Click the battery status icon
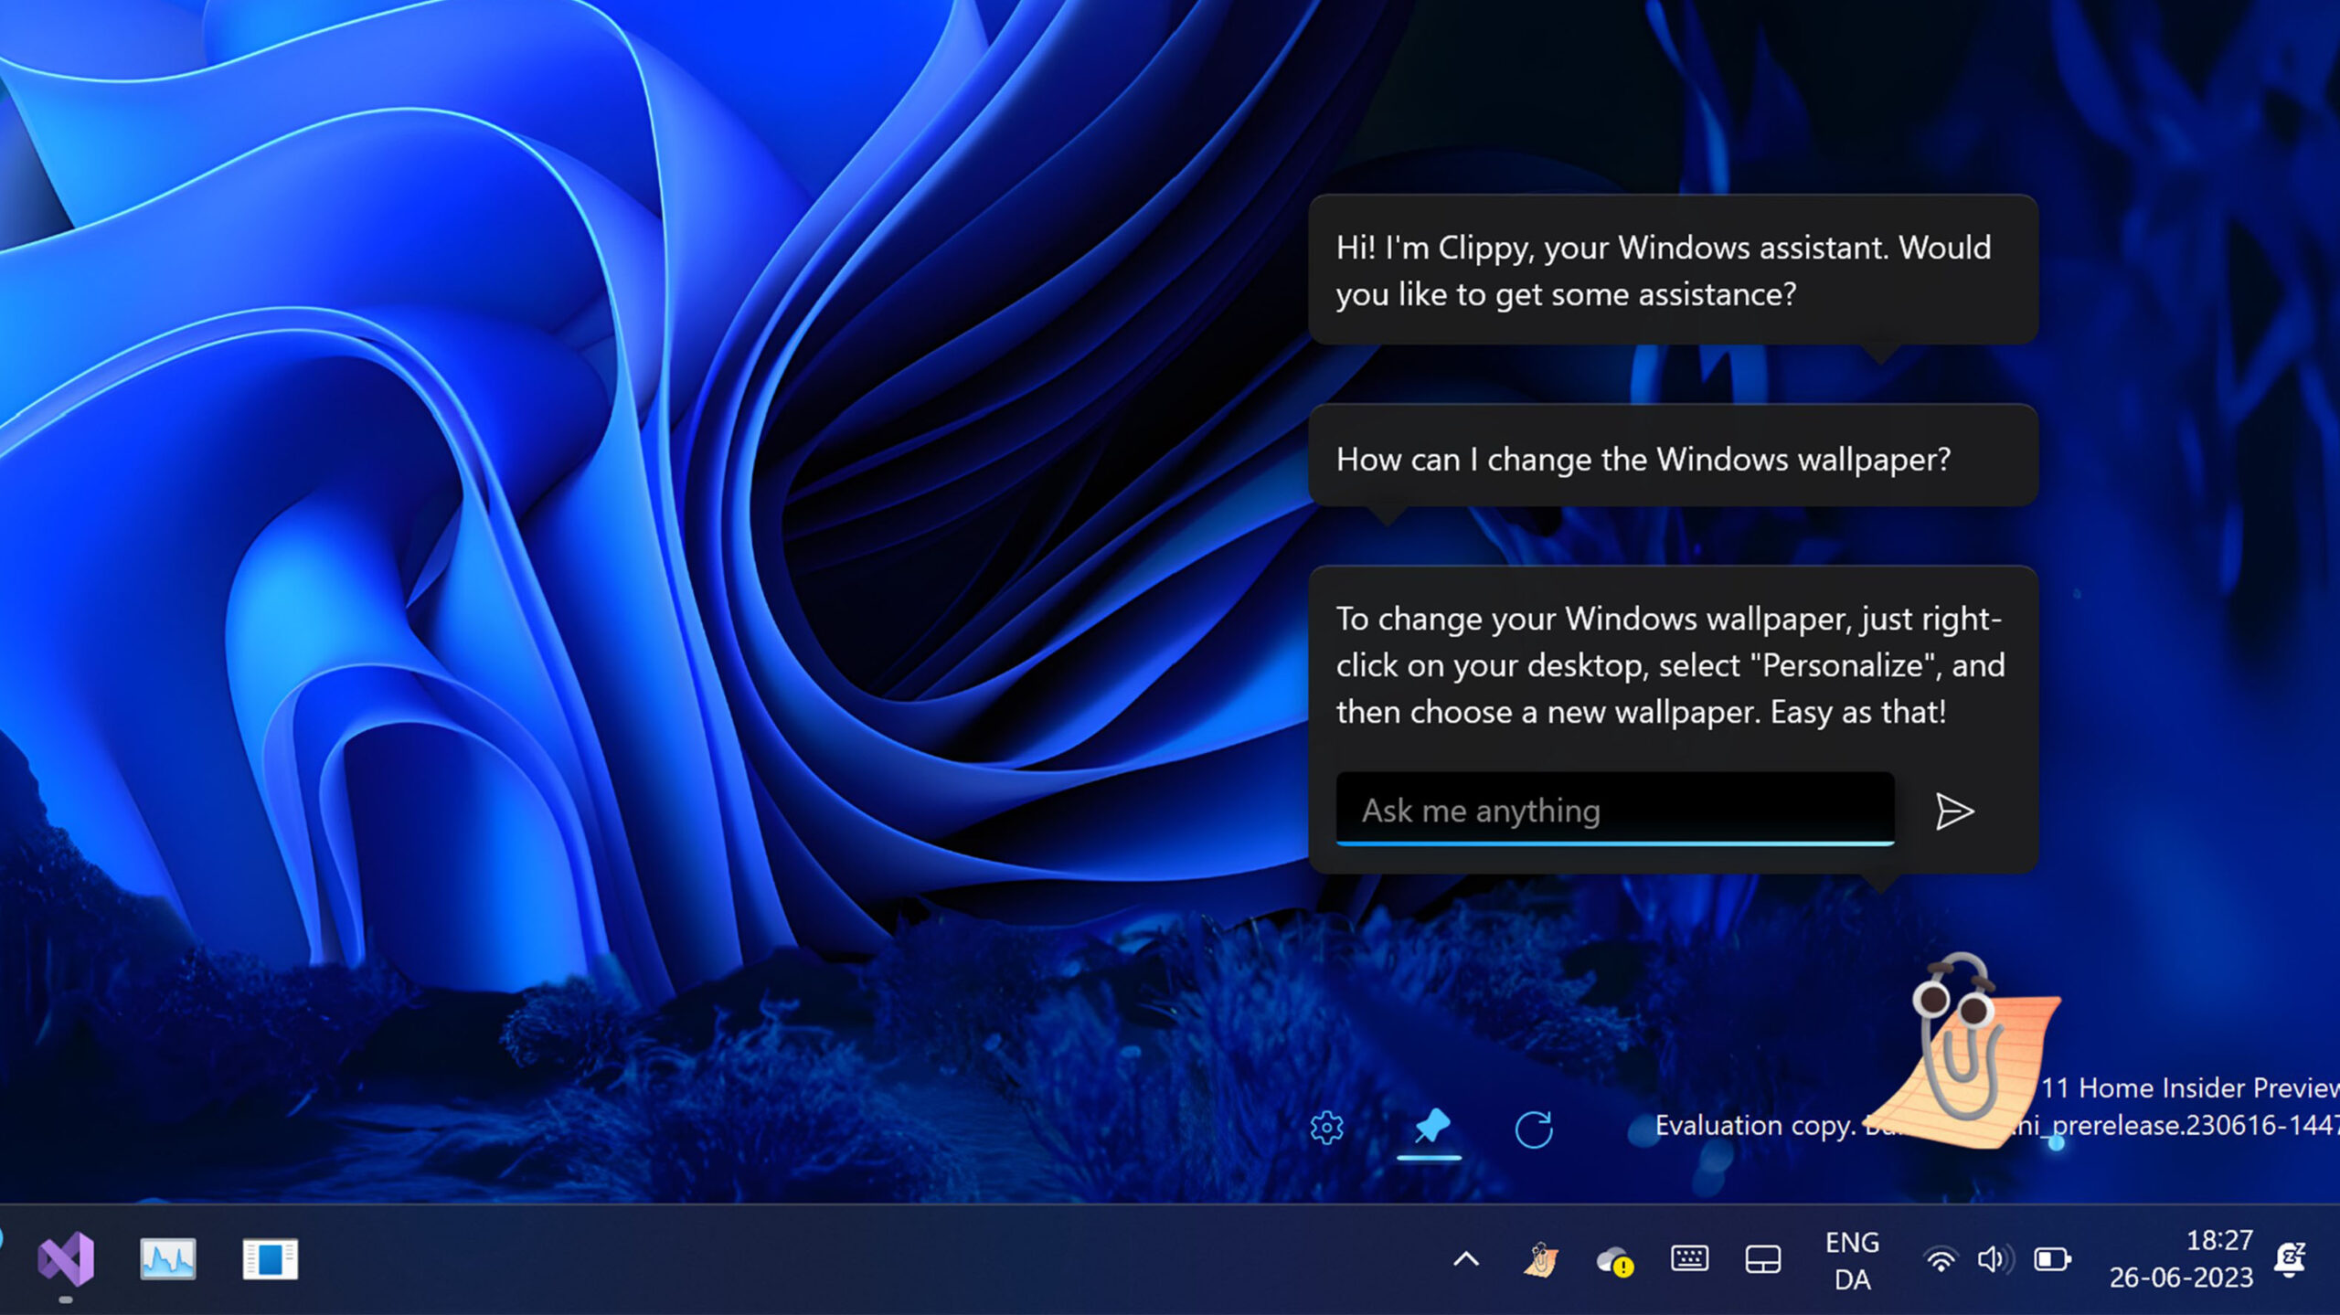 click(2051, 1260)
